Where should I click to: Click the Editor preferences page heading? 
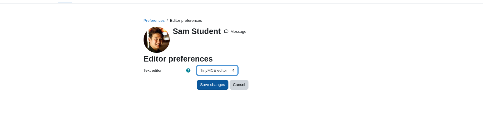point(178,59)
